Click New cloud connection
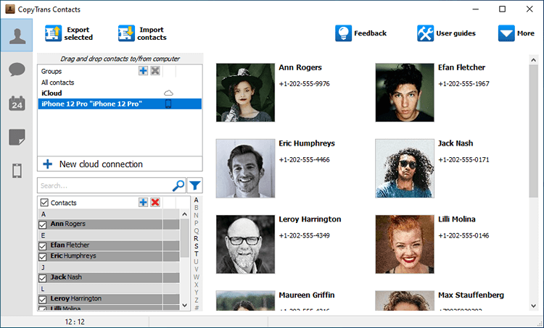The height and width of the screenshot is (328, 544). coord(120,164)
